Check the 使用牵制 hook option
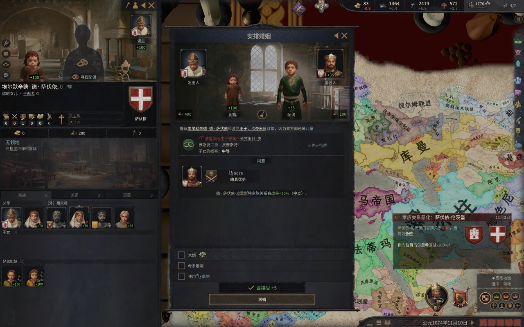This screenshot has height=327, width=524. tap(181, 276)
